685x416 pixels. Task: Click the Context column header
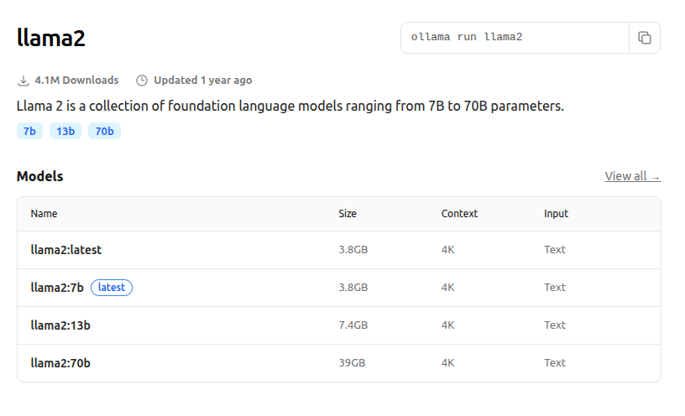[459, 214]
